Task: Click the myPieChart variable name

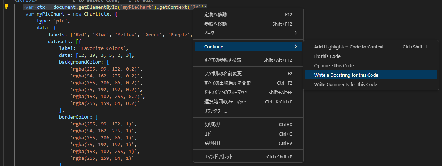Action: (x=51, y=14)
